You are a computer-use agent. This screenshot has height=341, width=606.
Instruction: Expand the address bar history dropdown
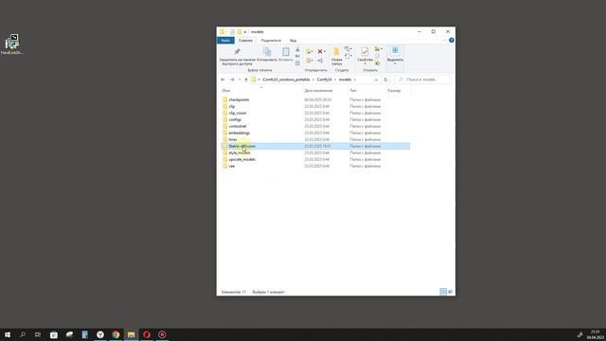pyautogui.click(x=376, y=80)
